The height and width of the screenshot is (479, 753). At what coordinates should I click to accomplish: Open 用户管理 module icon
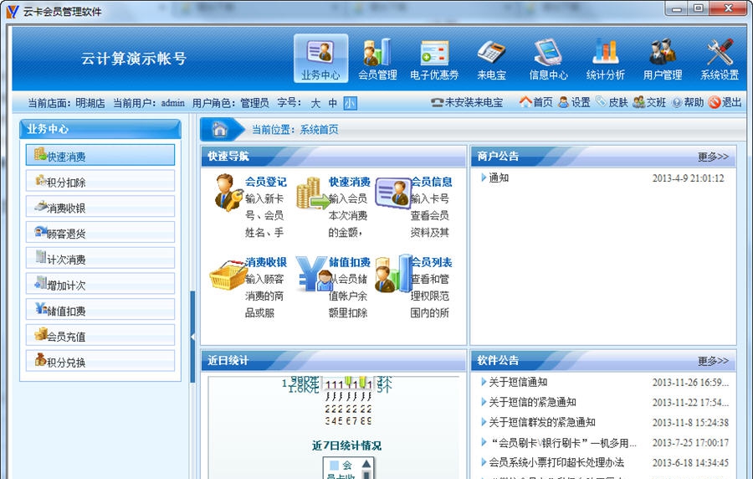pos(663,59)
